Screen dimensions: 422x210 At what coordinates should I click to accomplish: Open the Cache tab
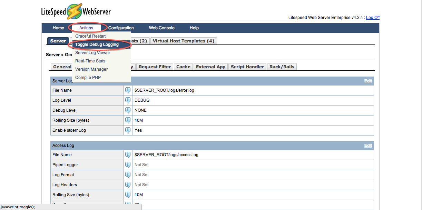click(184, 67)
